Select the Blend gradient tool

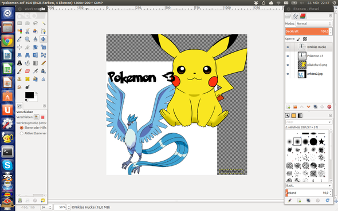(36, 63)
